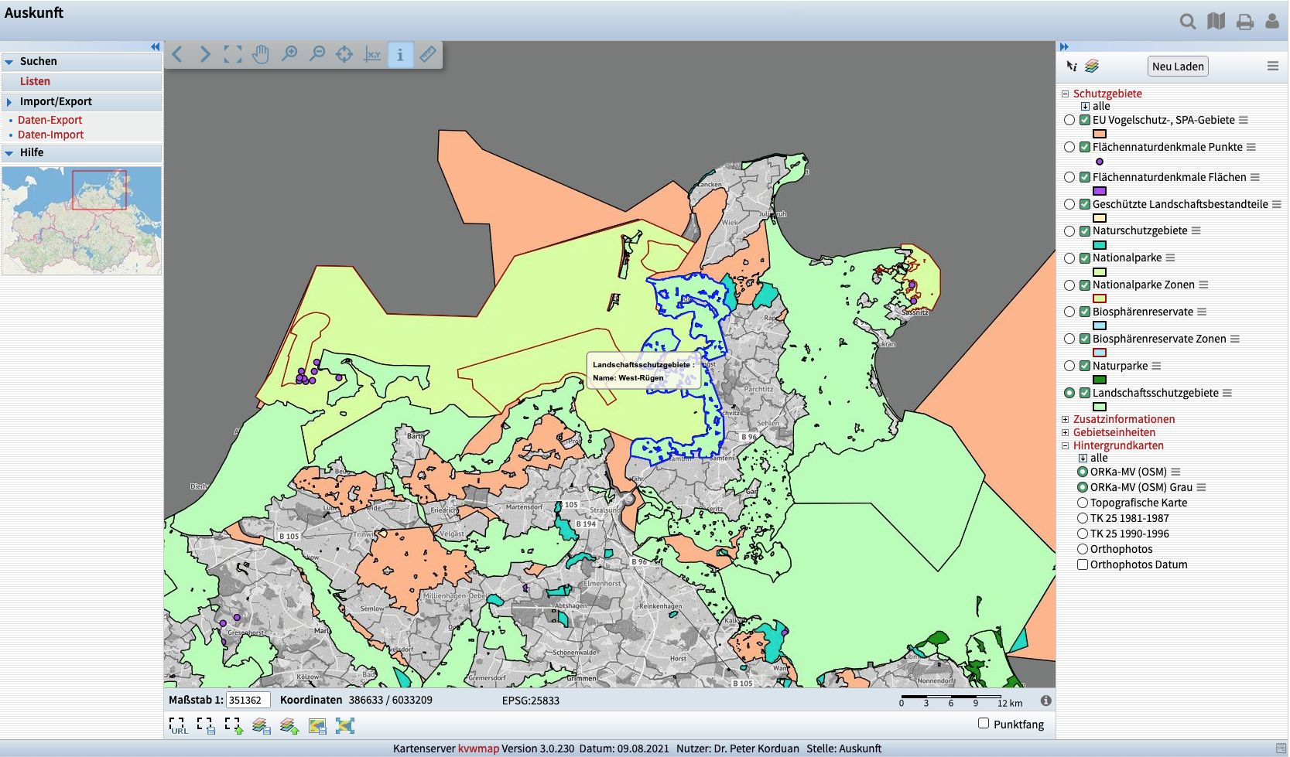Collapse the Schutzgebiete layer group
The image size is (1290, 757).
click(x=1065, y=94)
